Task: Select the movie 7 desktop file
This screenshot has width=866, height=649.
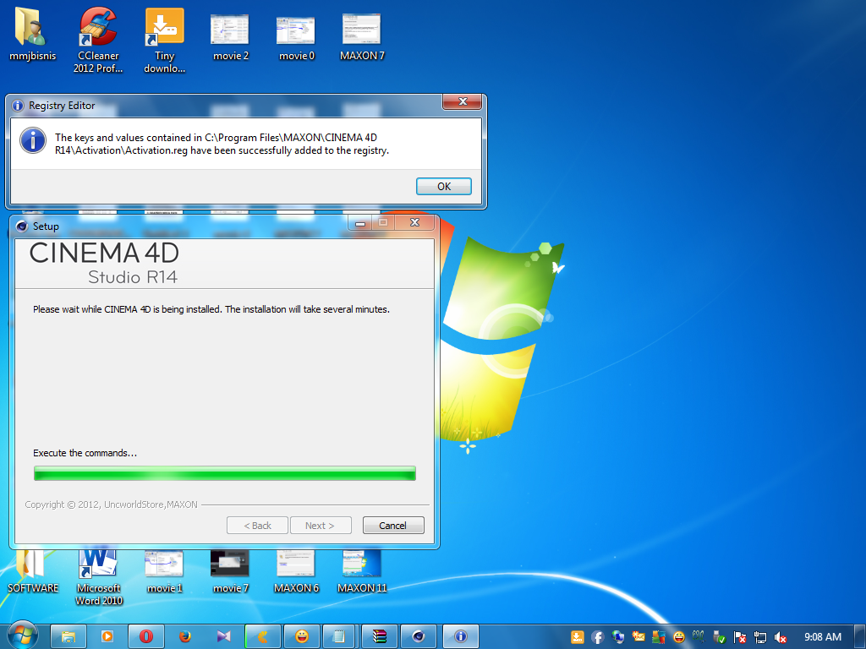Action: (x=230, y=572)
